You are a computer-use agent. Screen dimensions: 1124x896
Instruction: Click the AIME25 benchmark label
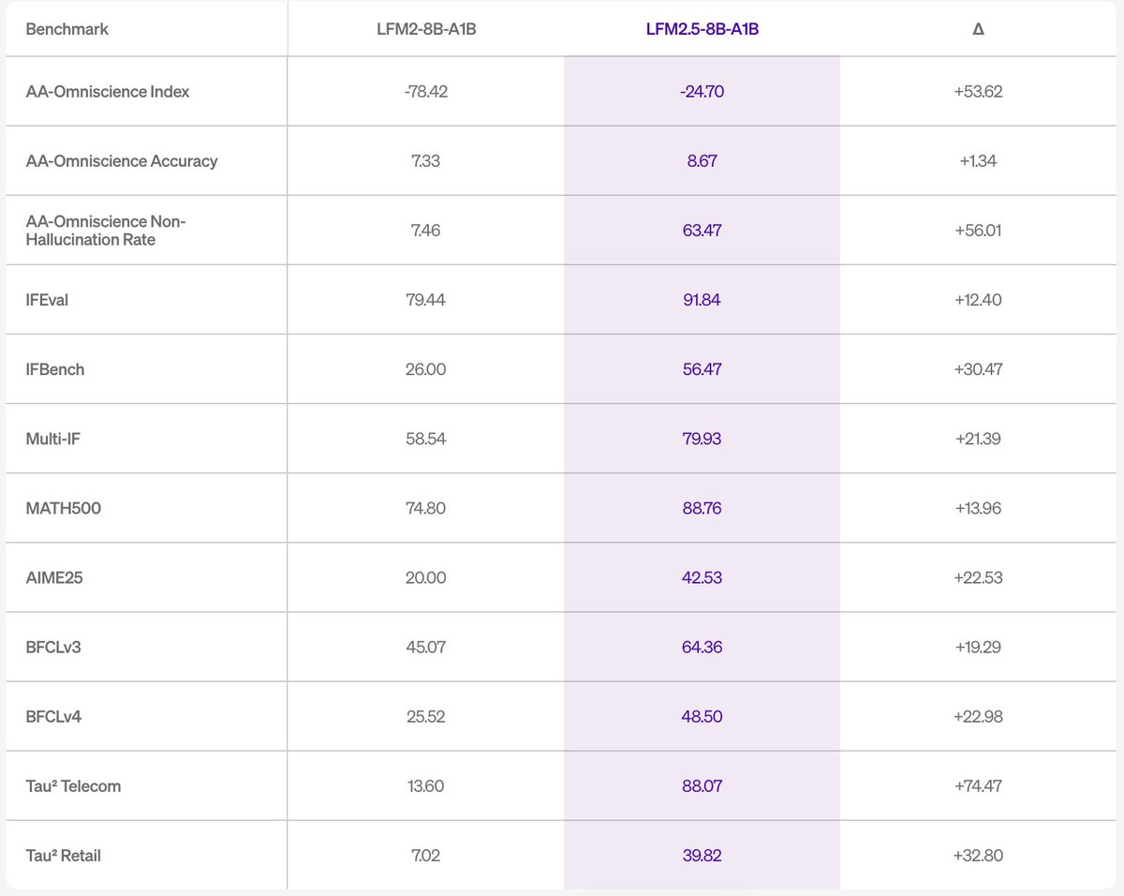click(x=54, y=577)
